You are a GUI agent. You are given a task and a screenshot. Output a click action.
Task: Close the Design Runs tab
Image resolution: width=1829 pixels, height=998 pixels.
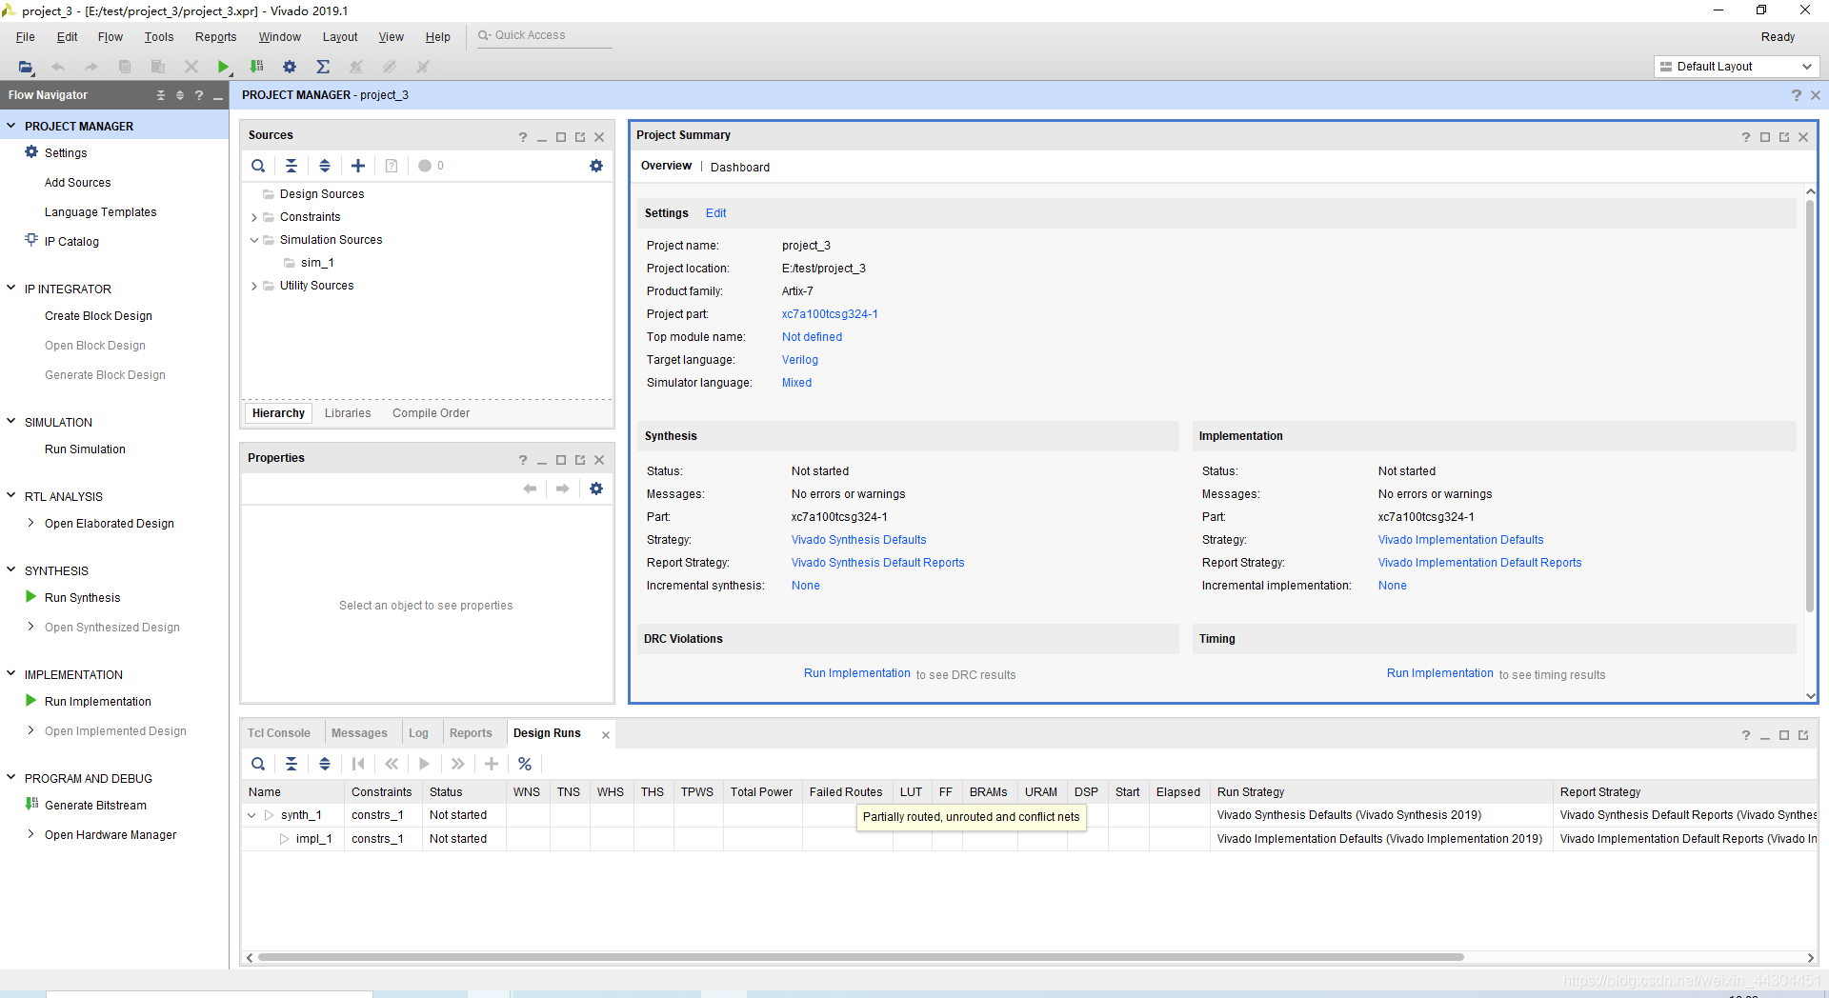tap(605, 734)
